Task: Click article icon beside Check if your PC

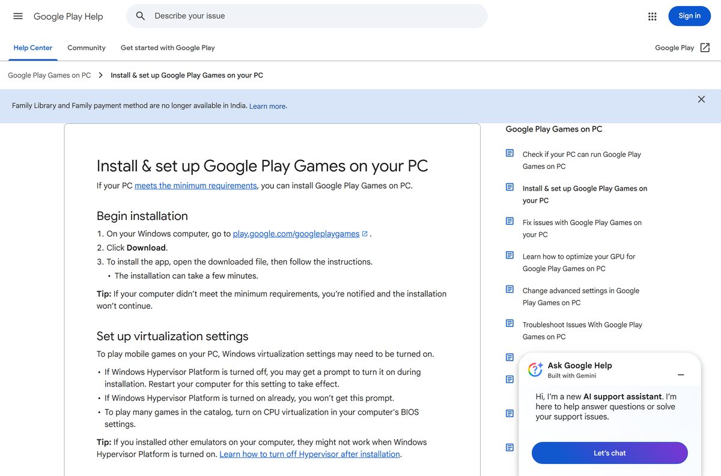Action: tap(510, 153)
